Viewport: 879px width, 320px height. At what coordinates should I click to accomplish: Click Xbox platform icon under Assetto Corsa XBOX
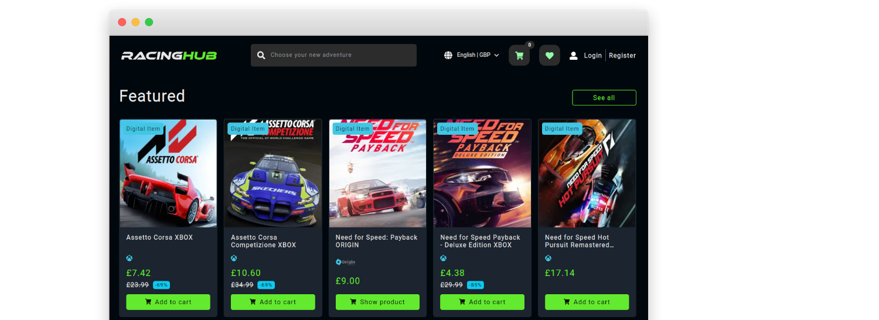coord(130,258)
